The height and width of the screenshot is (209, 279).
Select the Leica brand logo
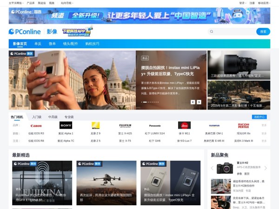tap(184, 125)
